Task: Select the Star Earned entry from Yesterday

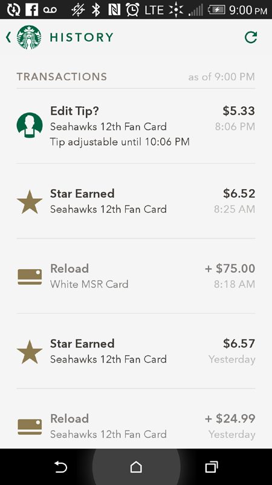Action: tap(136, 351)
